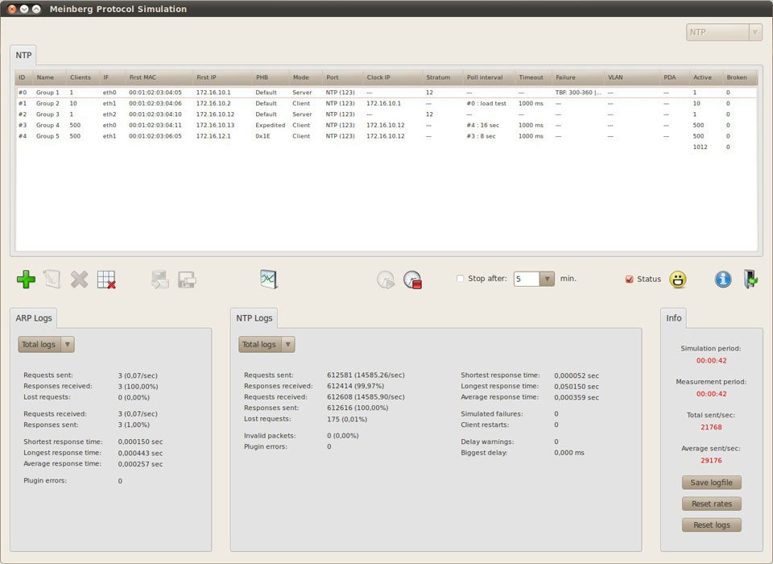773x564 pixels.
Task: Open the Stop after minutes dropdown
Action: pyautogui.click(x=547, y=279)
